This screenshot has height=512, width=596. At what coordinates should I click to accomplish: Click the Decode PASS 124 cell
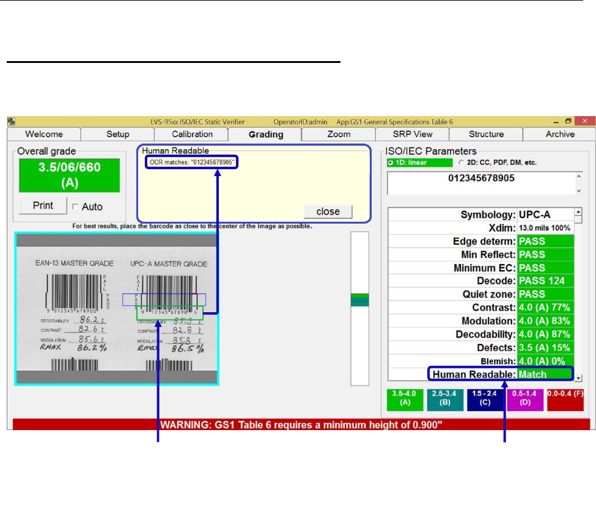point(545,280)
